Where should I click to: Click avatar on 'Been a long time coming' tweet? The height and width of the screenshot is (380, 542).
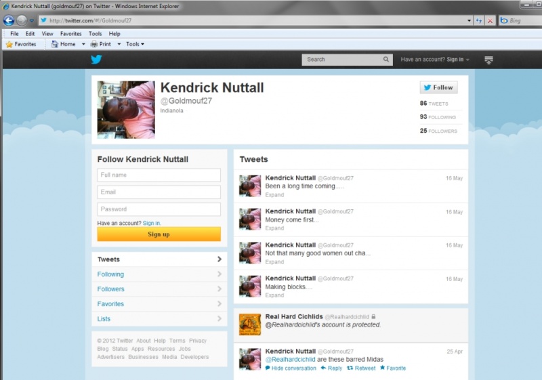(250, 186)
